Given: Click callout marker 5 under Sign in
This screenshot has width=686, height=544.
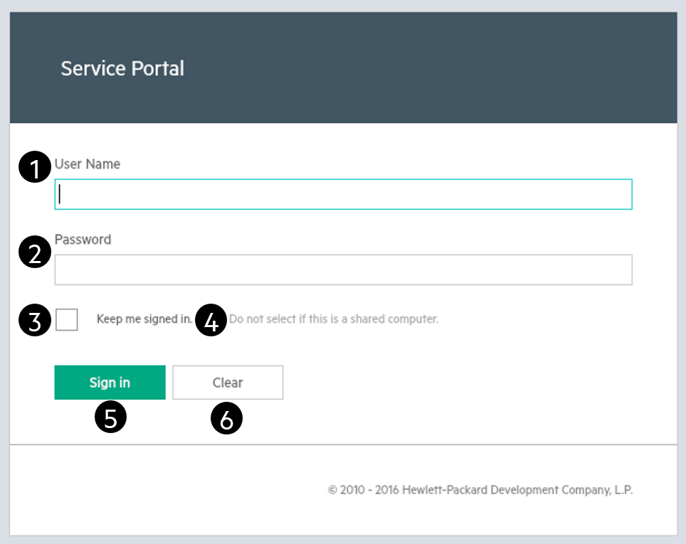Looking at the screenshot, I should (110, 418).
